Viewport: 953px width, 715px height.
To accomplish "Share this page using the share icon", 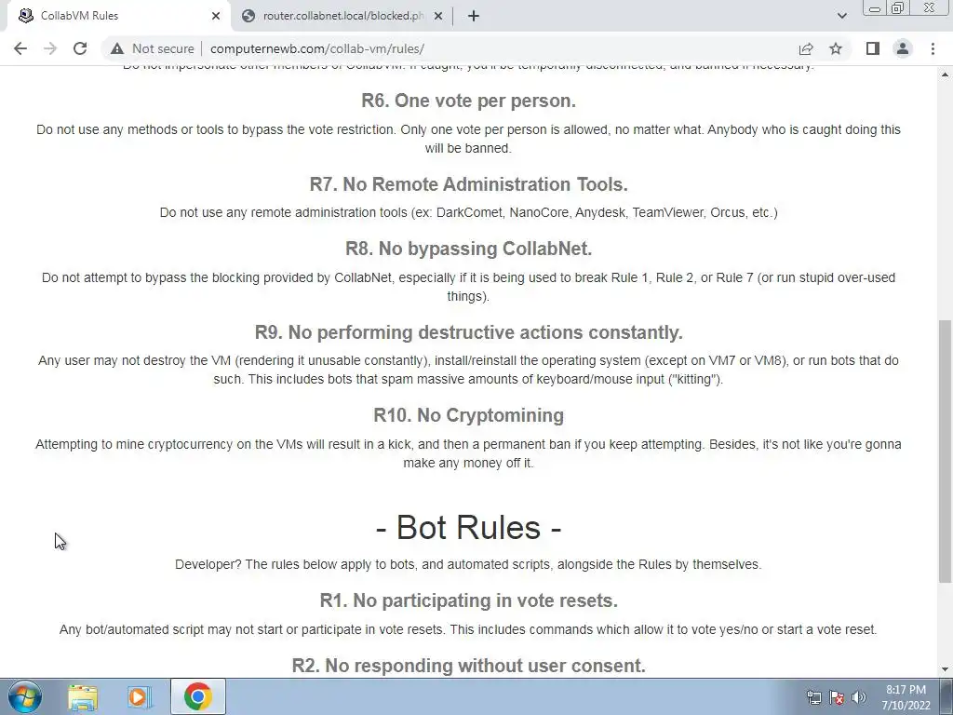I will point(806,48).
